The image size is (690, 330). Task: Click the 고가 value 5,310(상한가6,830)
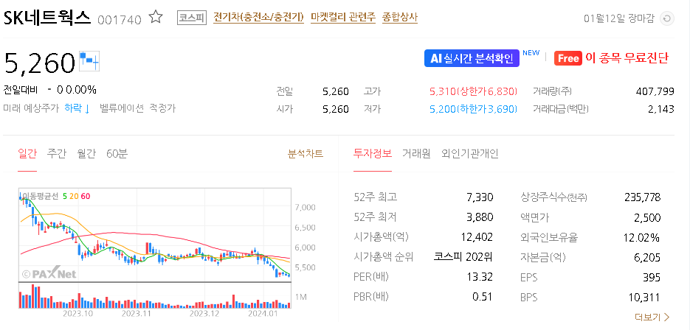(473, 91)
